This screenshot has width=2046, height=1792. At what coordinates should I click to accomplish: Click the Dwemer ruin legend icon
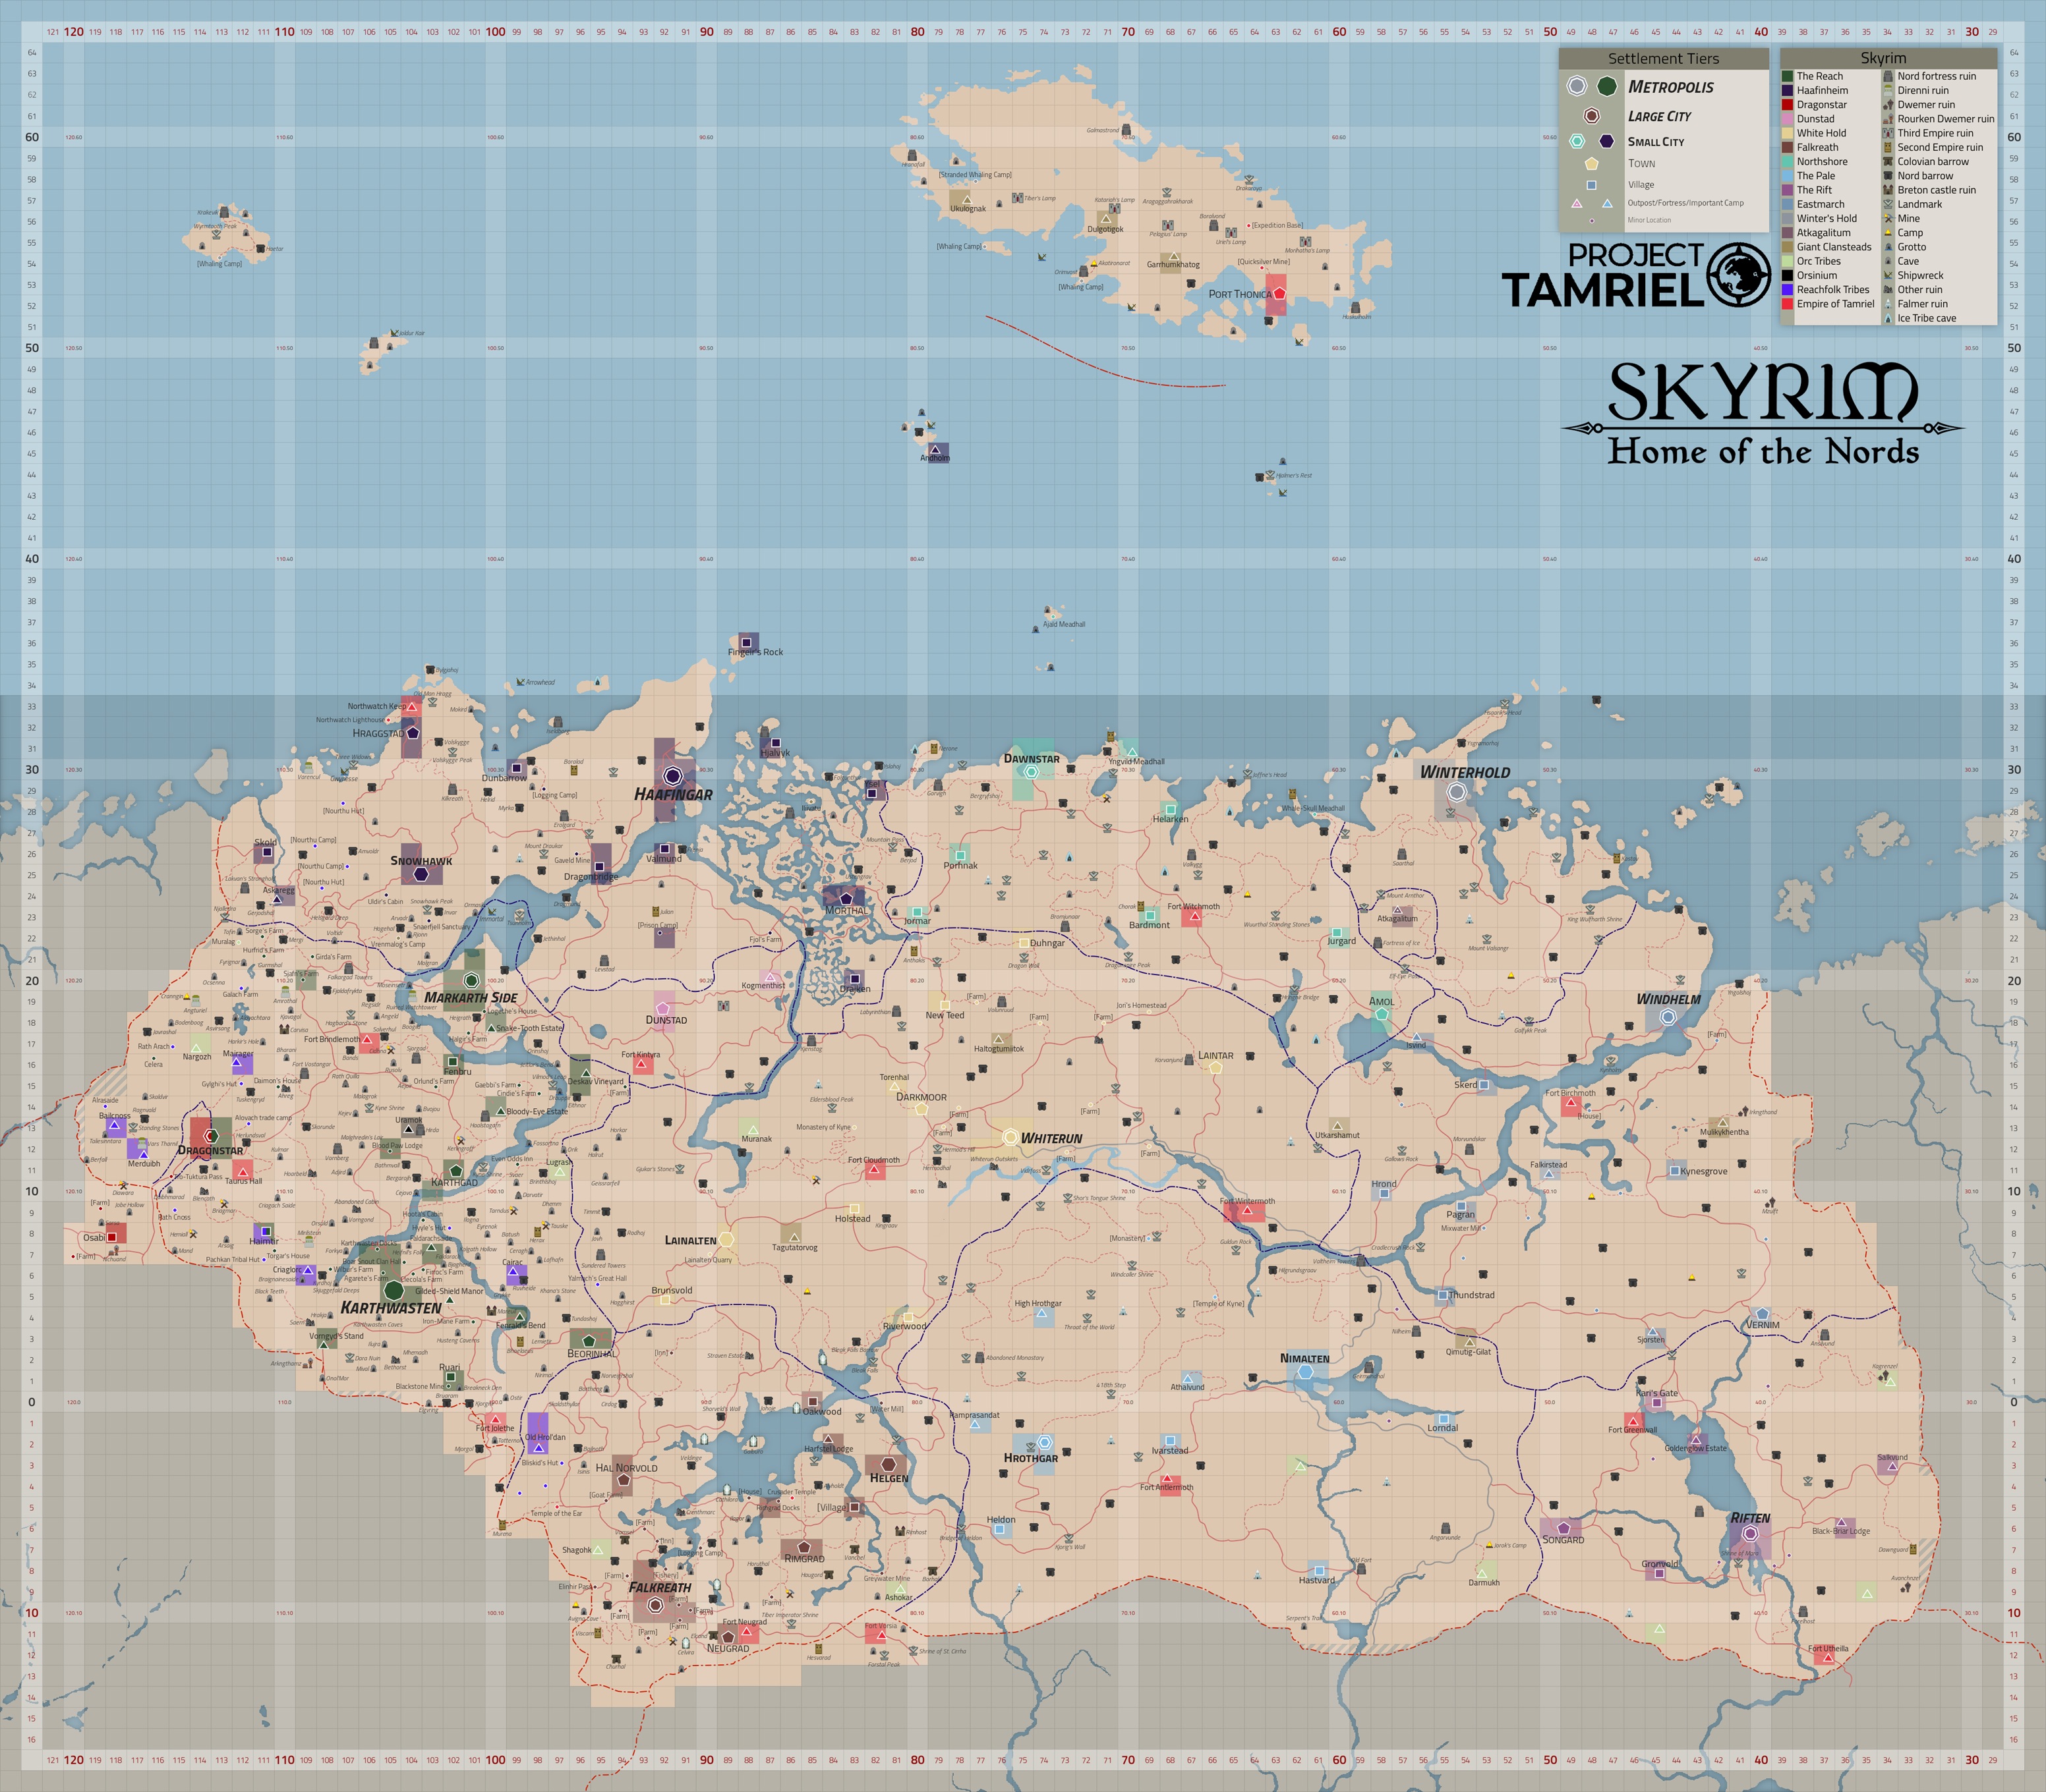[1888, 104]
